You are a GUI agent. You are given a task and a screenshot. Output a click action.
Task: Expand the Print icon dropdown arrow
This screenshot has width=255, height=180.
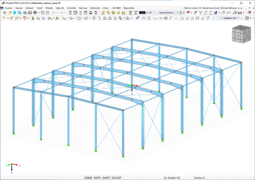39,13
